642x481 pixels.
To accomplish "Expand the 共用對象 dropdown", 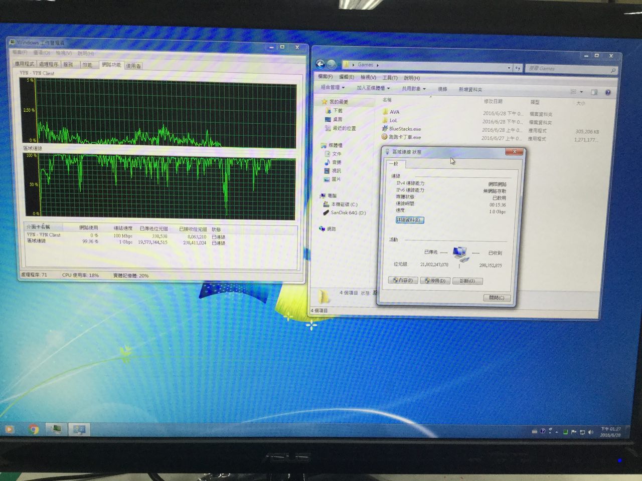I will 413,89.
